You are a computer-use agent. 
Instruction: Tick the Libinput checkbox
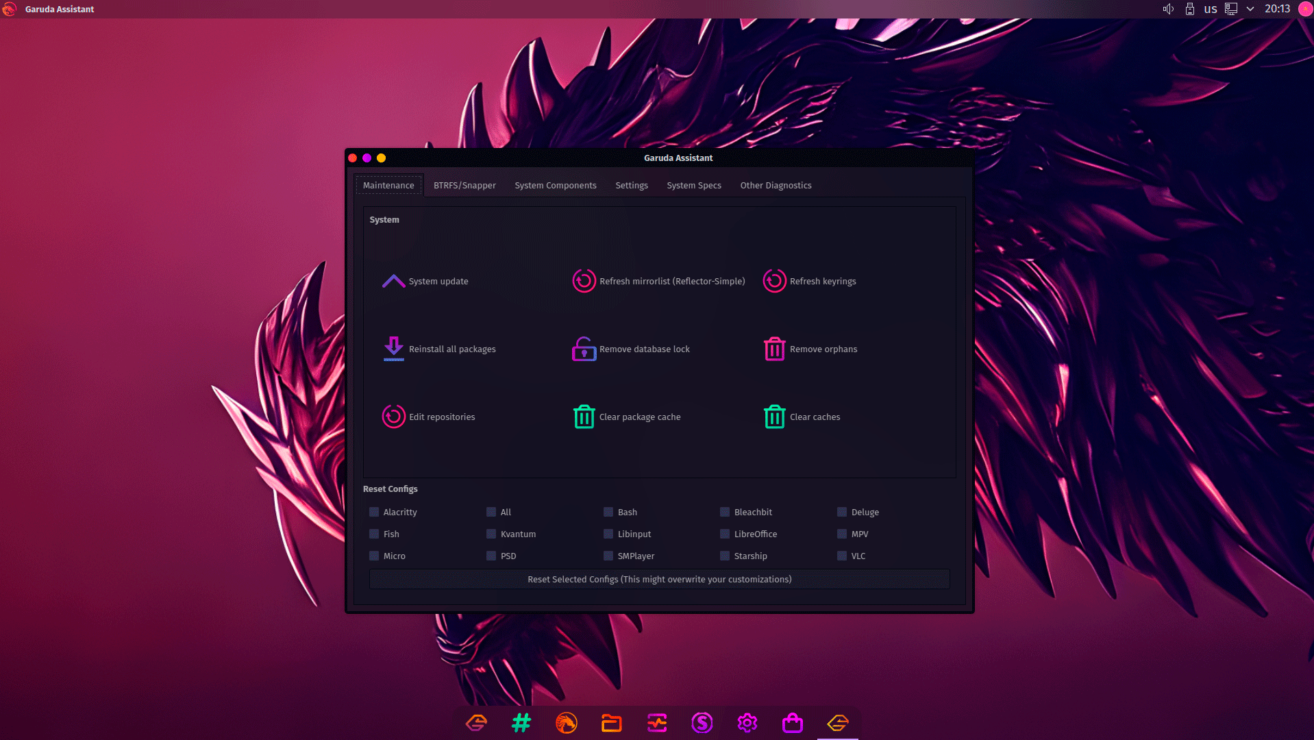[x=608, y=534]
